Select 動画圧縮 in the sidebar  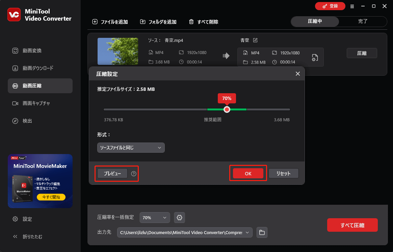[40, 86]
